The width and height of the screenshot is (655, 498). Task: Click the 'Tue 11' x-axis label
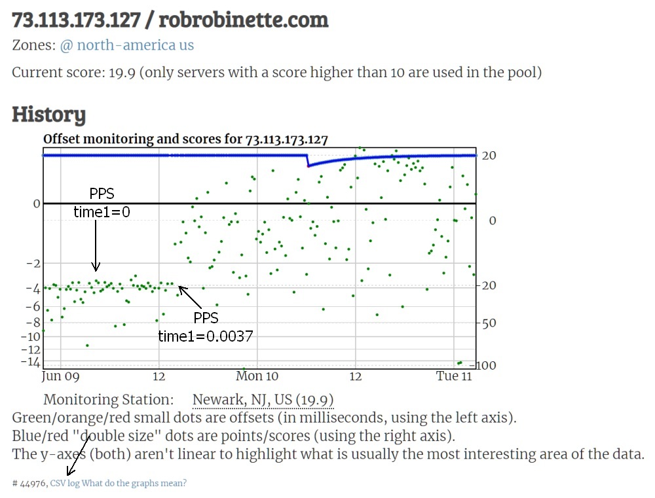(454, 376)
